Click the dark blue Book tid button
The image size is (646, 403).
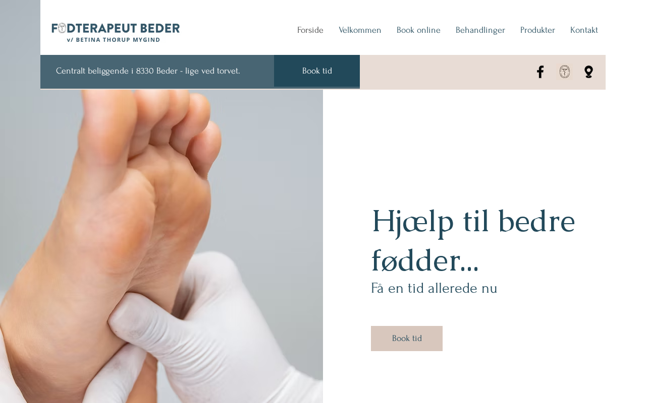(x=317, y=71)
